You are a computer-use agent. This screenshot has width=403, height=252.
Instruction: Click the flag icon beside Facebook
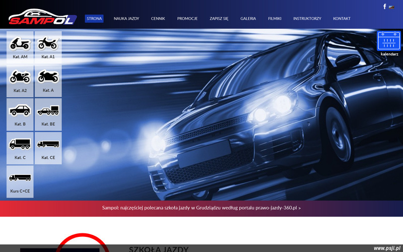pos(392,7)
